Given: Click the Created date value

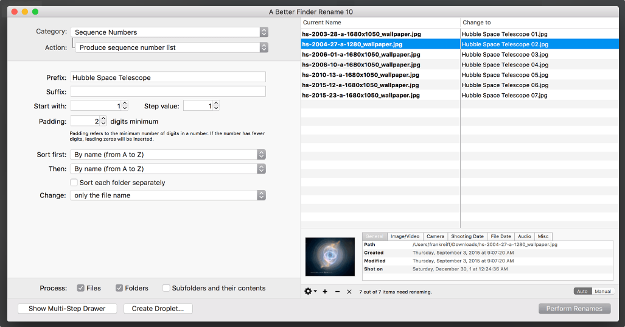Looking at the screenshot, I should click(x=463, y=253).
